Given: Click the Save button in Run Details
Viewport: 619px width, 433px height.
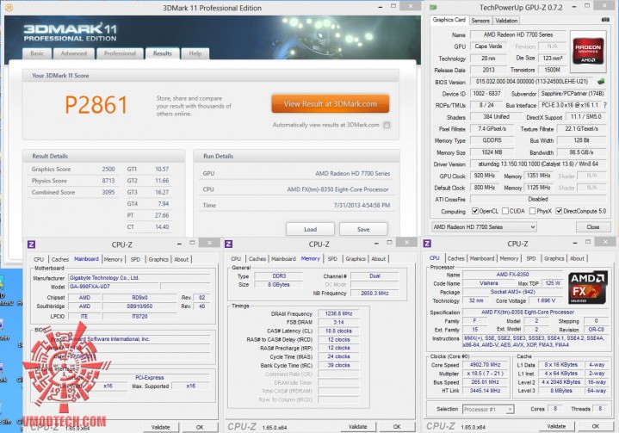Looking at the screenshot, I should click(363, 229).
